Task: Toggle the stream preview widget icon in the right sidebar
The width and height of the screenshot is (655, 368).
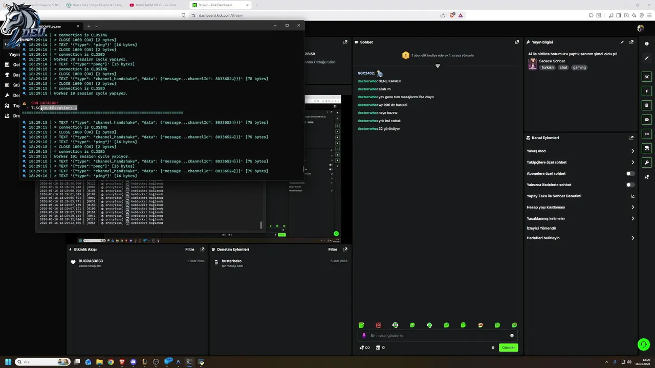Action: pos(647,77)
